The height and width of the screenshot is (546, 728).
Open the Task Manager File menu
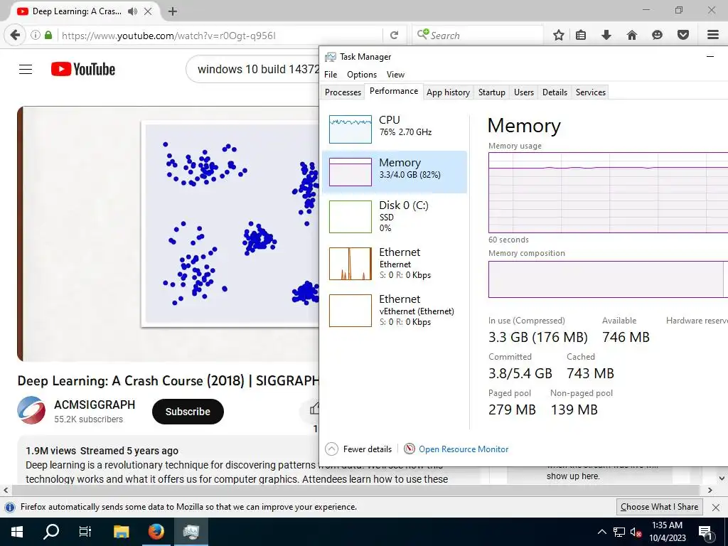(x=331, y=74)
